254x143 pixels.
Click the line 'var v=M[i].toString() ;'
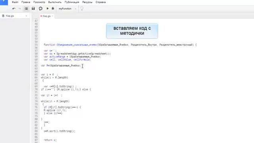click(60, 87)
